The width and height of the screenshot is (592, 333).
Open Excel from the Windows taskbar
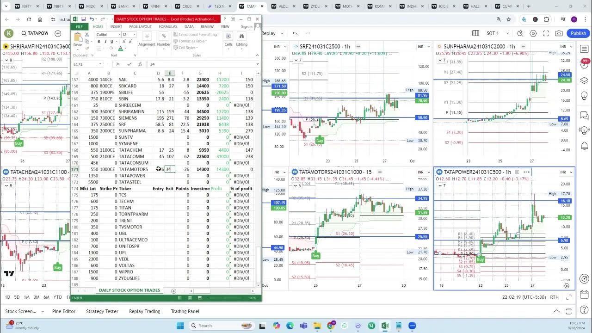(384, 326)
